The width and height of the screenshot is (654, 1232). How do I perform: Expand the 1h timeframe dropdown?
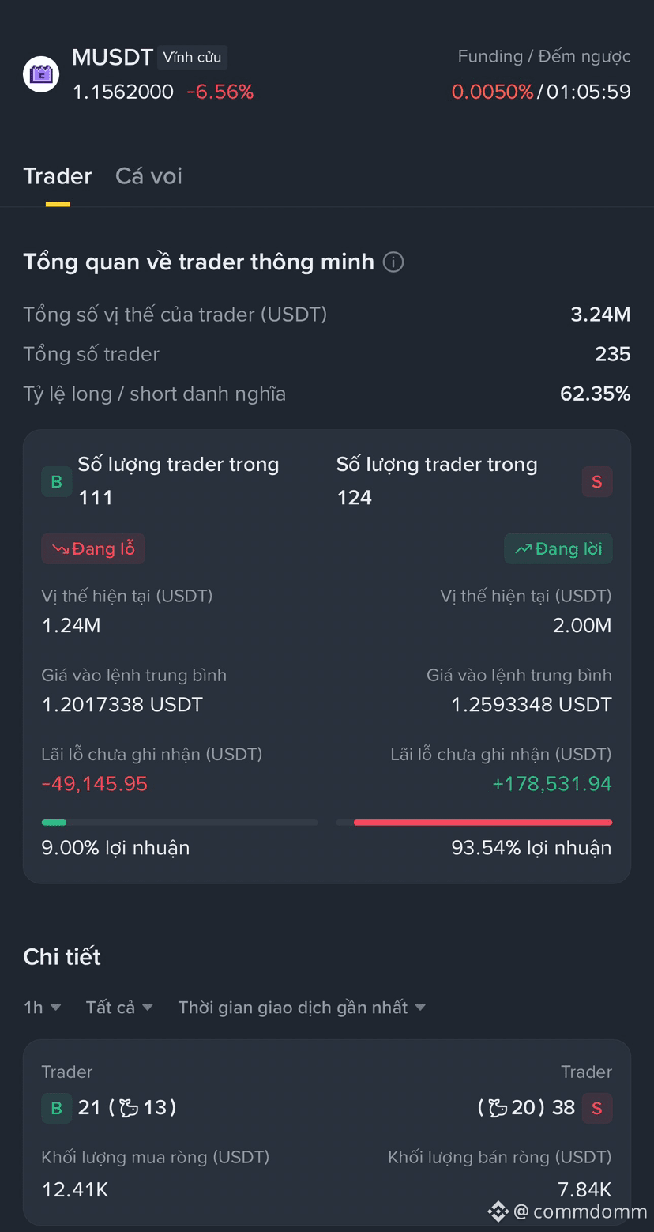coord(43,1007)
